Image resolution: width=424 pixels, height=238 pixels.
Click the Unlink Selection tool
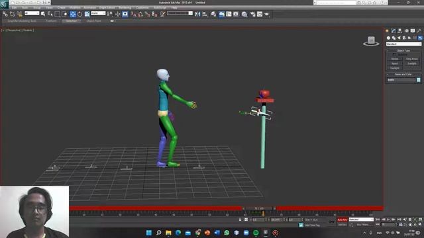pyautogui.click(x=12, y=14)
